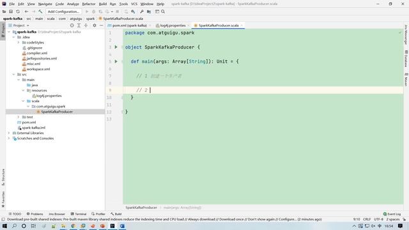Select .gitignore file in tree

click(34, 48)
